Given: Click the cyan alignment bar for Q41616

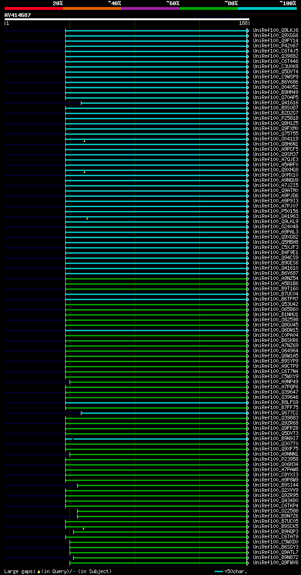Looking at the screenshot, I should coord(164,103).
